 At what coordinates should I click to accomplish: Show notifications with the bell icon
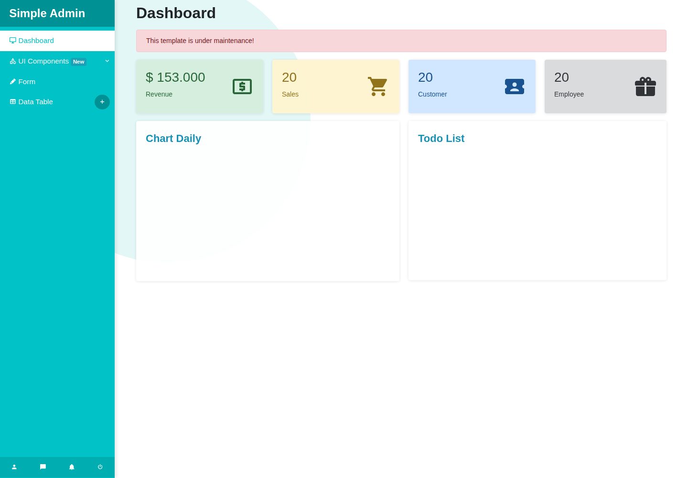point(72,467)
